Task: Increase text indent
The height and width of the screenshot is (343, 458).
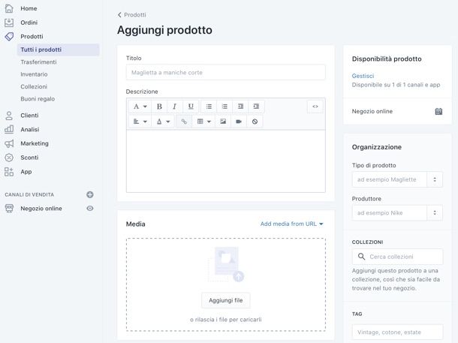Action: [x=256, y=107]
